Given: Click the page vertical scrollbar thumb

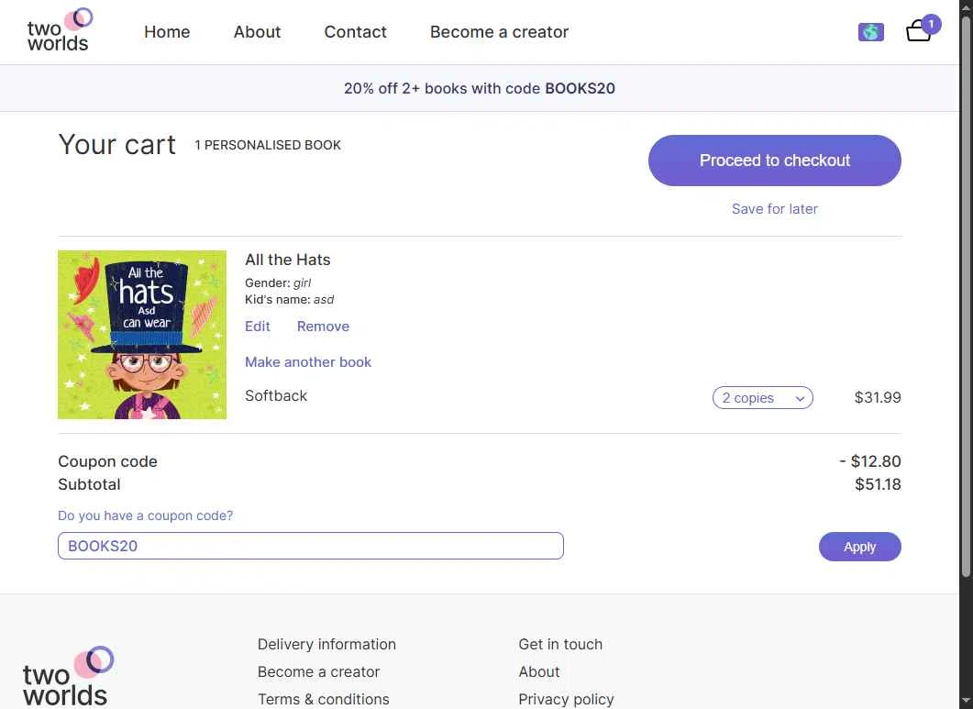Looking at the screenshot, I should pos(966,297).
